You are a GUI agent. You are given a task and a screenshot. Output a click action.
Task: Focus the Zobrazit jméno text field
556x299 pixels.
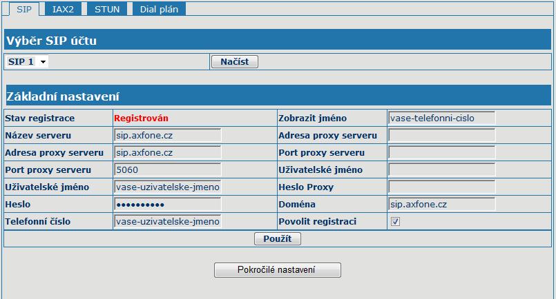441,118
